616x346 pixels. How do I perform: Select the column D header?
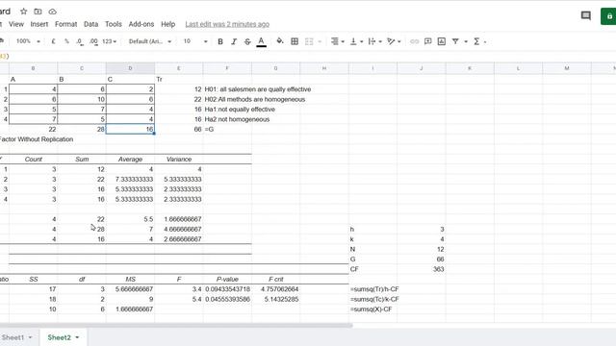click(131, 68)
